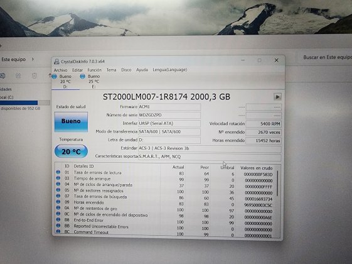
Task: Click the local disk C: usage bar
Action: click(x=24, y=102)
